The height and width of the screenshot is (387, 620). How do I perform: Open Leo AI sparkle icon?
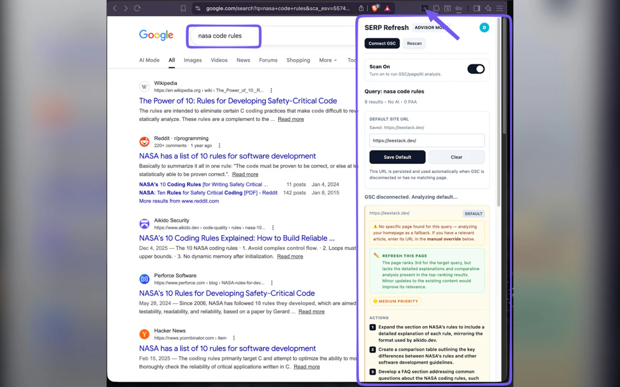(x=488, y=8)
